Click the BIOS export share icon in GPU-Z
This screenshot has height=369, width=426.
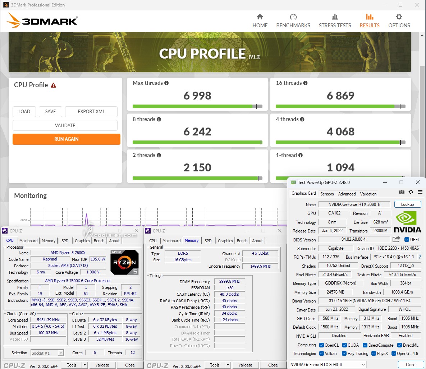tap(397, 239)
